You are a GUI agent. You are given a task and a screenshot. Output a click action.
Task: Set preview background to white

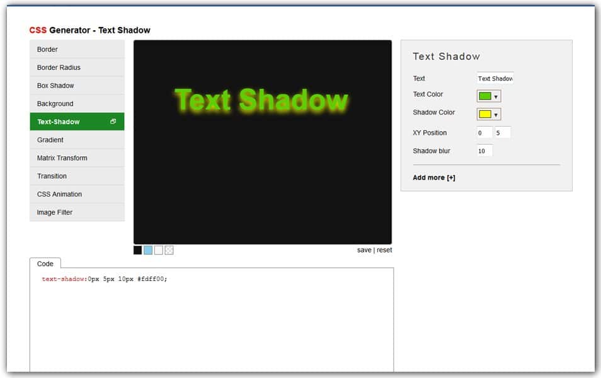[159, 250]
